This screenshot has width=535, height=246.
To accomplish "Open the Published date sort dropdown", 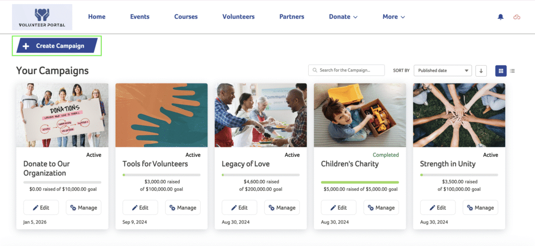I will coord(443,71).
